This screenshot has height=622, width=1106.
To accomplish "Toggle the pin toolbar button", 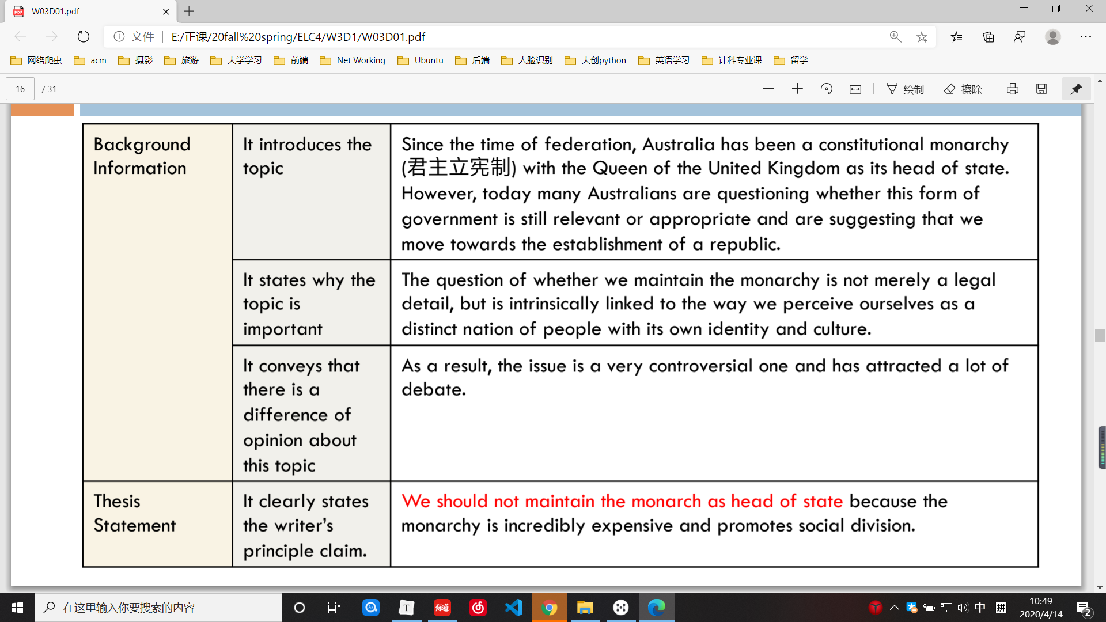I will coord(1076,89).
